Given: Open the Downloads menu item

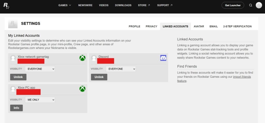Looking at the screenshot, I should click(123, 5).
